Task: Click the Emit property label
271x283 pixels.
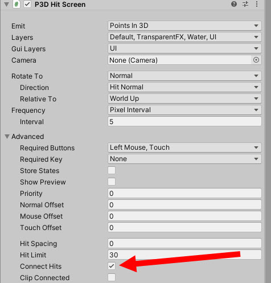Action: (18, 26)
